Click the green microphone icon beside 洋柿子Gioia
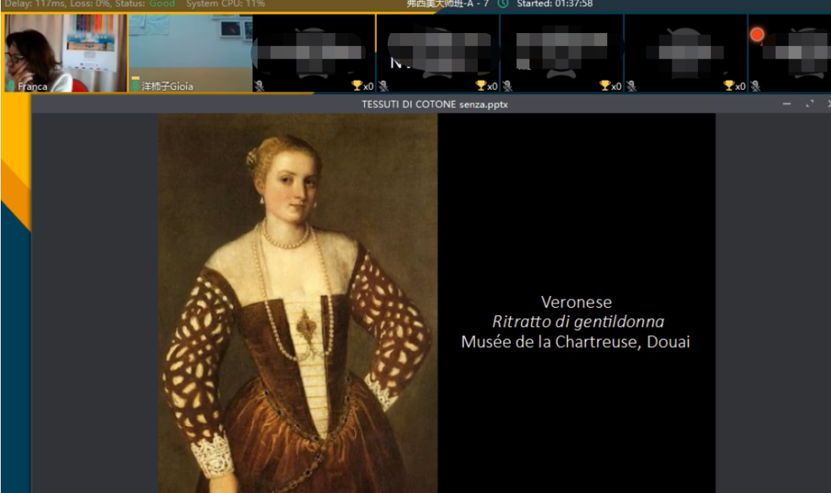The width and height of the screenshot is (831, 493). [x=135, y=85]
